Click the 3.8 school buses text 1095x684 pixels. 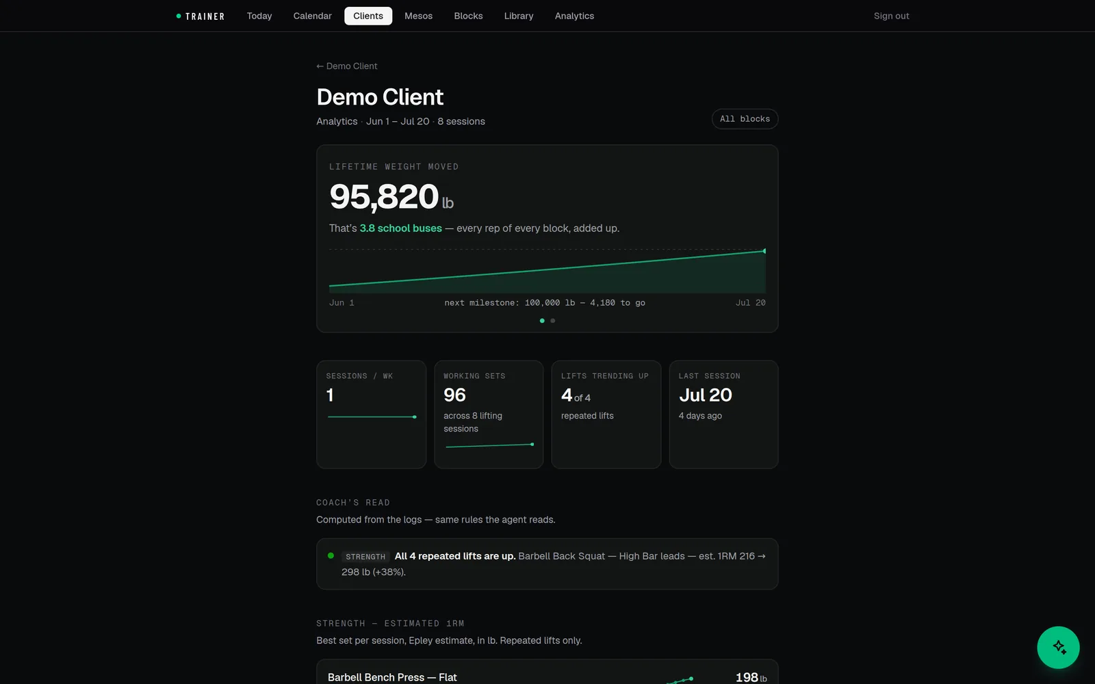coord(401,228)
